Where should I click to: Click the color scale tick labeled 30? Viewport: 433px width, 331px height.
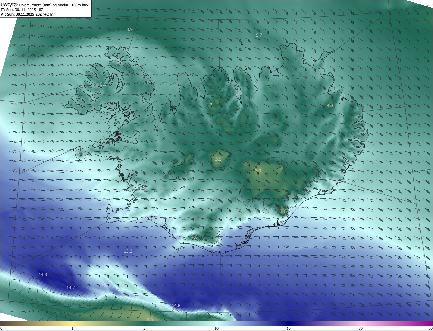pos(361,328)
